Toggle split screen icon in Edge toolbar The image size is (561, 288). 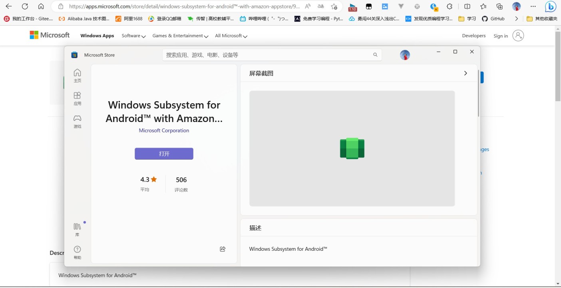[x=467, y=6]
